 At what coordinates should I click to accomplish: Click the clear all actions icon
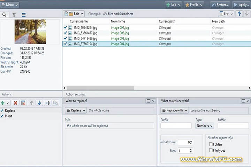[x=23, y=103]
